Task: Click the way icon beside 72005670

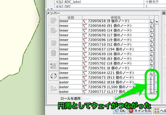Action: [85, 35]
